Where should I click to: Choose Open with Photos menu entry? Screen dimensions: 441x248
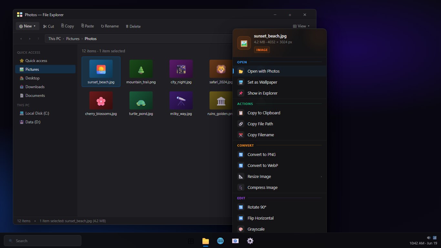(x=280, y=71)
